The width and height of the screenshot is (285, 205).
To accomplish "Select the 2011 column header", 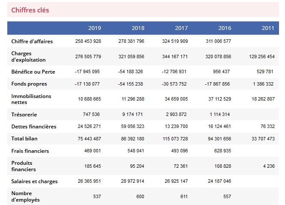I will point(268,28).
